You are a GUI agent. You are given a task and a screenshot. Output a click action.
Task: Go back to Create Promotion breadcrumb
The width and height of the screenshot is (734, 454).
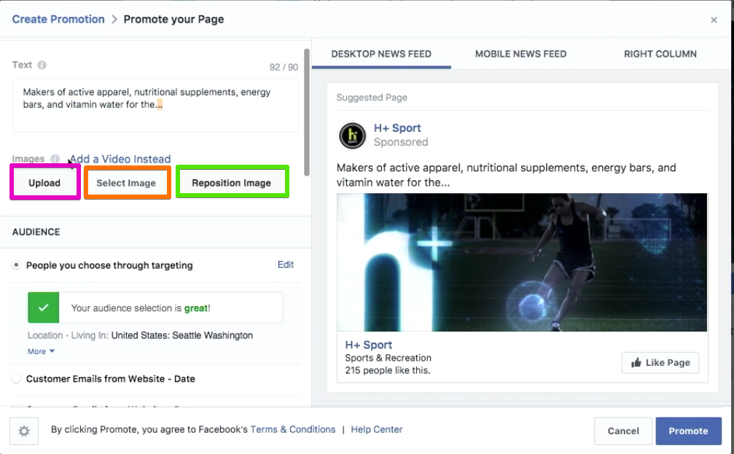tap(58, 19)
